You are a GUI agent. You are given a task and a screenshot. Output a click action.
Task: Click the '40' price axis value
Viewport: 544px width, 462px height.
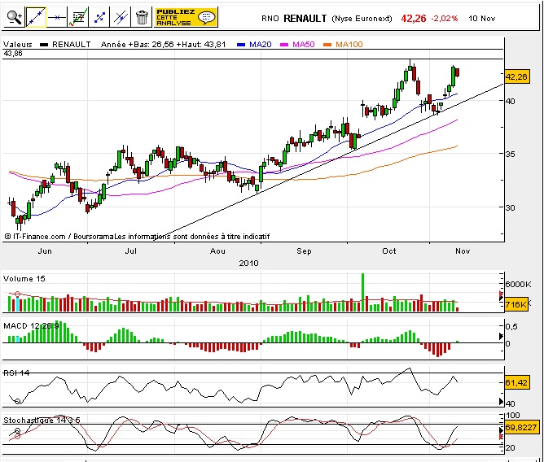[x=510, y=101]
